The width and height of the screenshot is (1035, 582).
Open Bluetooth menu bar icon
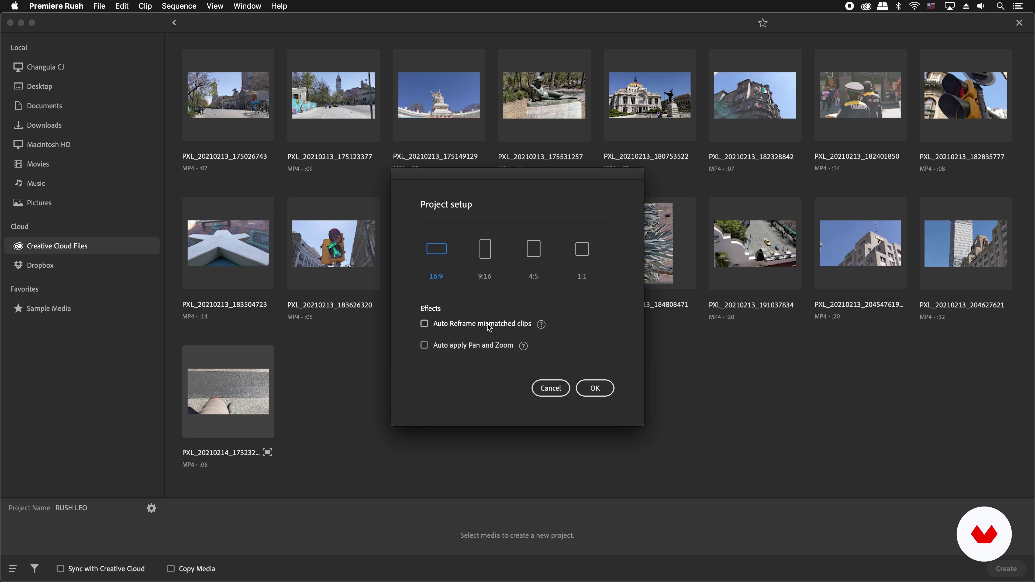899,6
